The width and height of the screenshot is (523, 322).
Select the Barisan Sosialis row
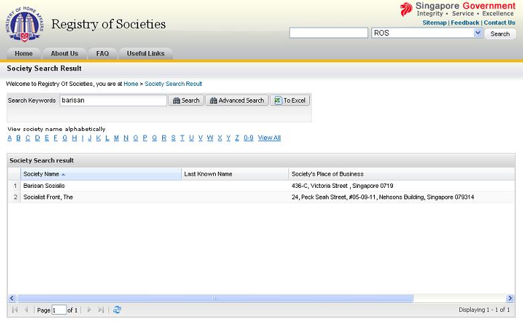click(x=261, y=186)
